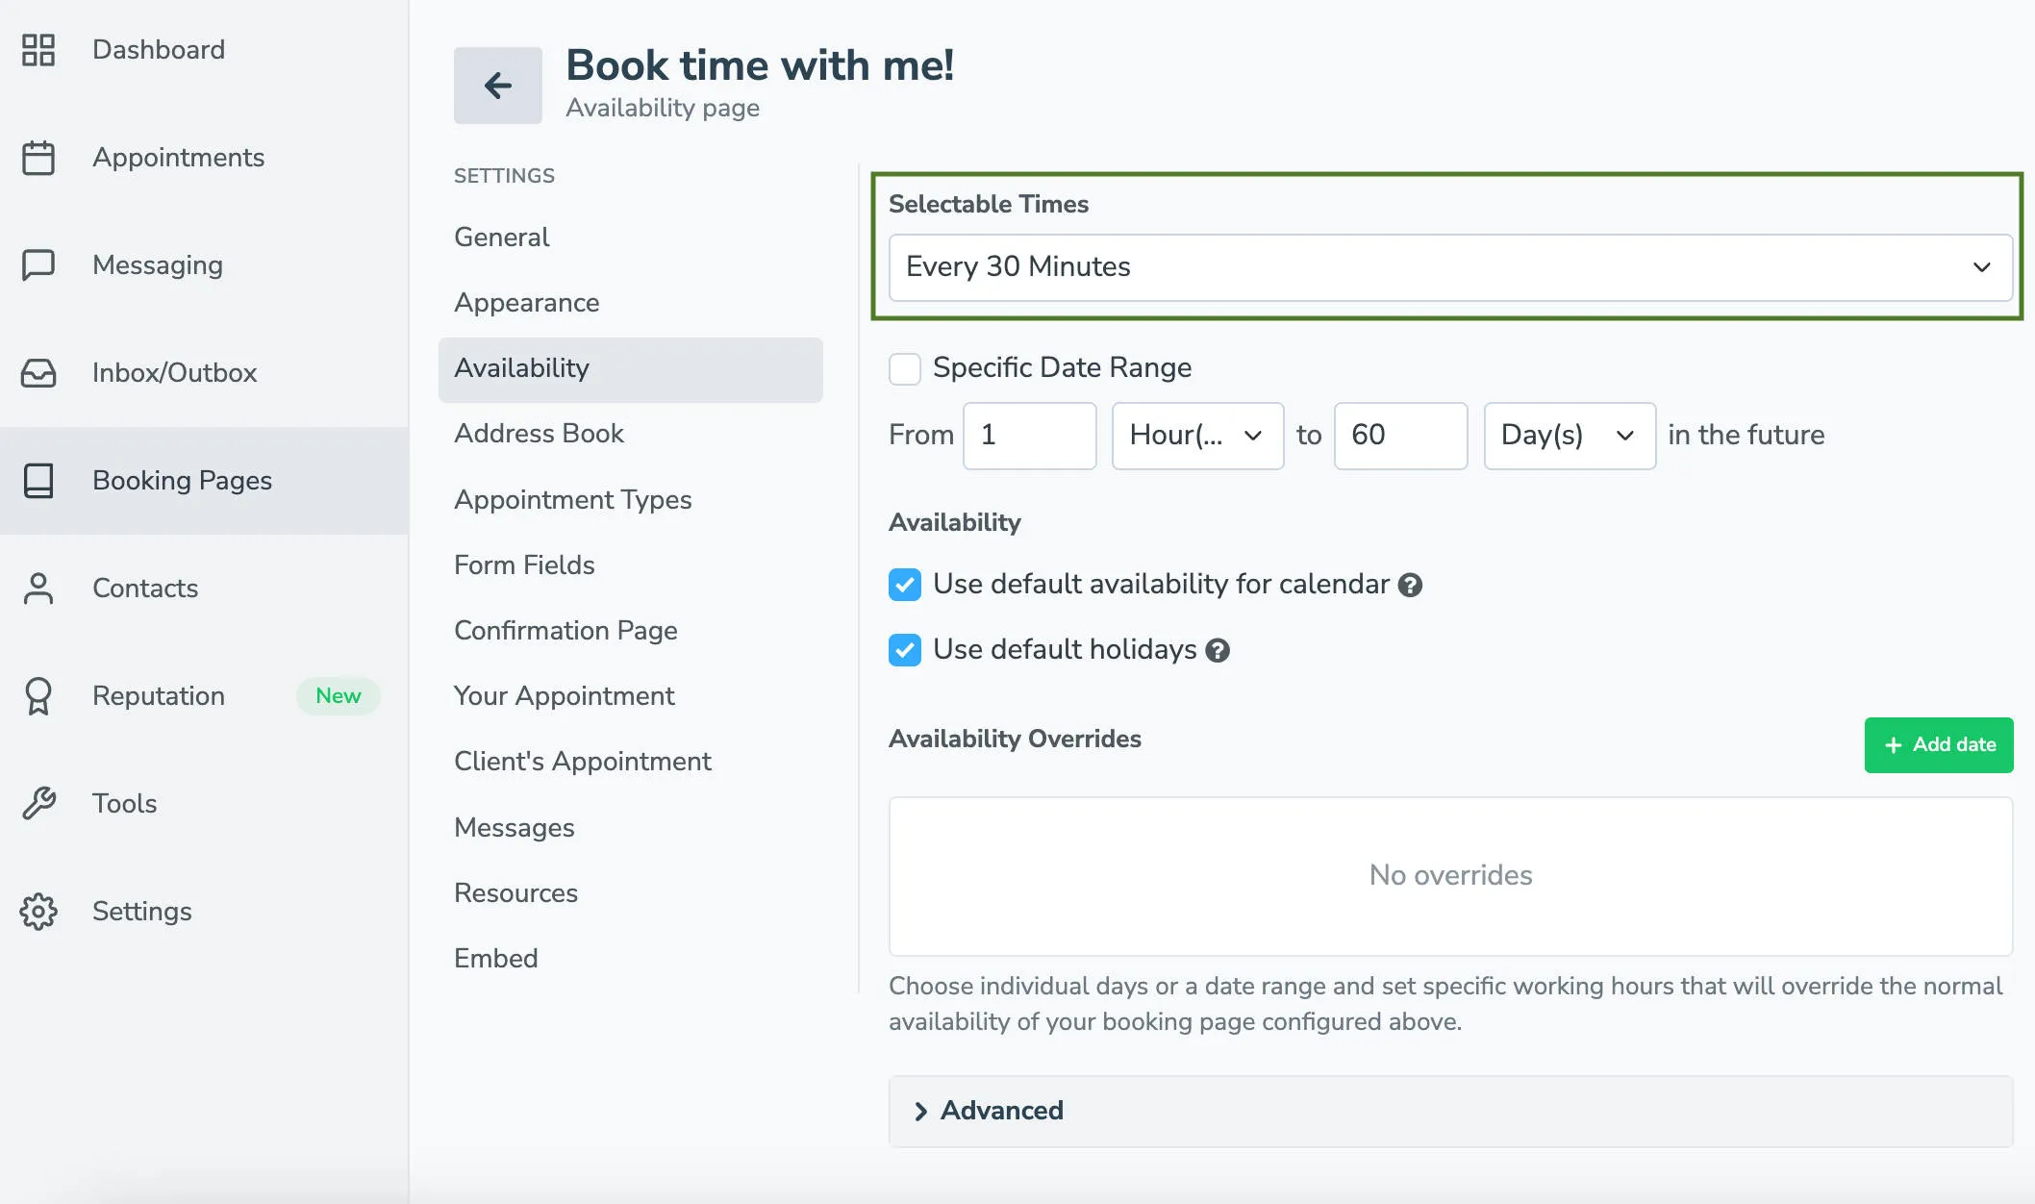Open Appointments via the calendar icon
This screenshot has height=1204, width=2035.
(x=38, y=158)
